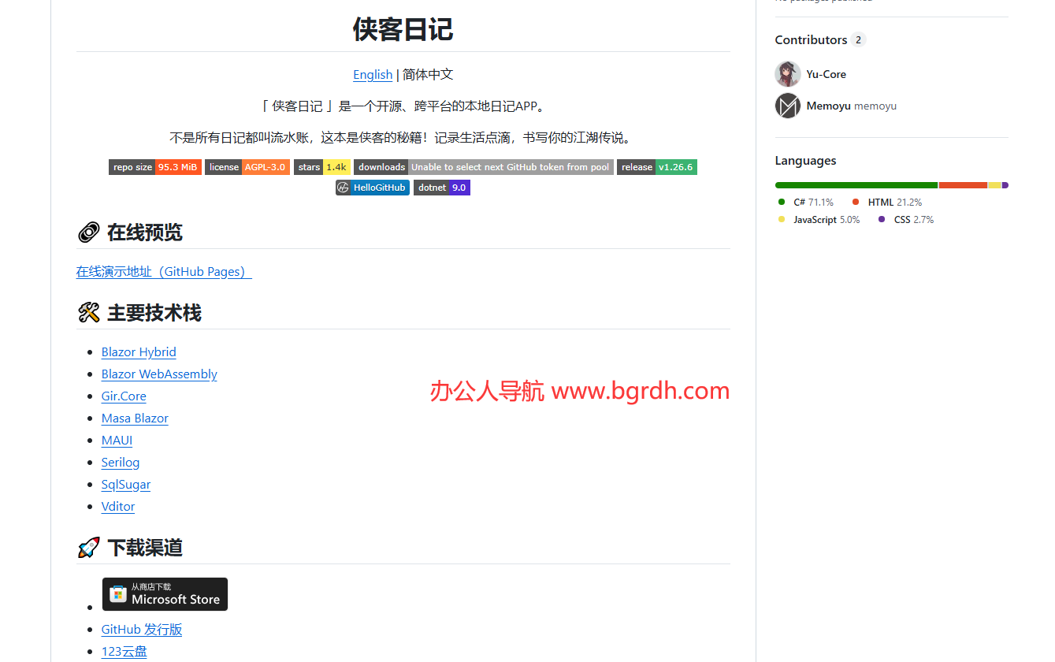Image resolution: width=1055 pixels, height=662 pixels.
Task: Click the stars 1.4k badge
Action: tap(321, 167)
